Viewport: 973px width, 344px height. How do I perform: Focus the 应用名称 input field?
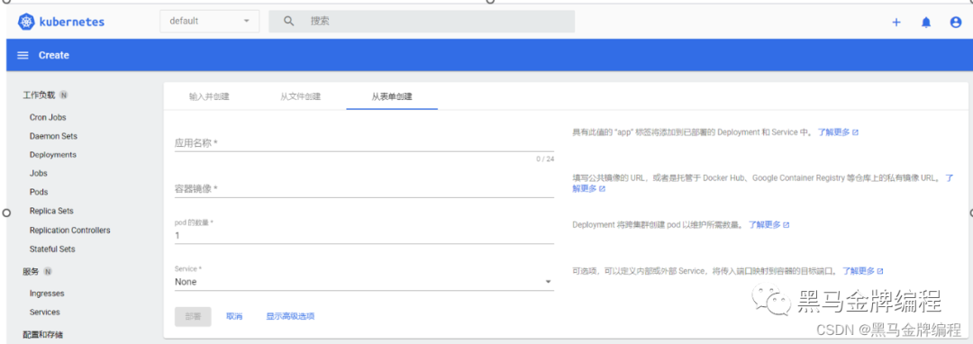pos(364,143)
